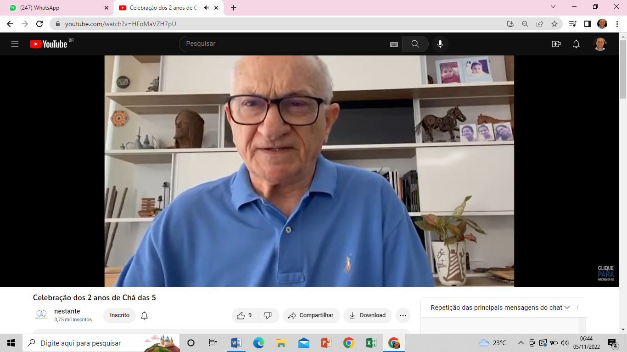The width and height of the screenshot is (627, 352).
Task: Reload the page with the refresh icon
Action: pos(39,24)
